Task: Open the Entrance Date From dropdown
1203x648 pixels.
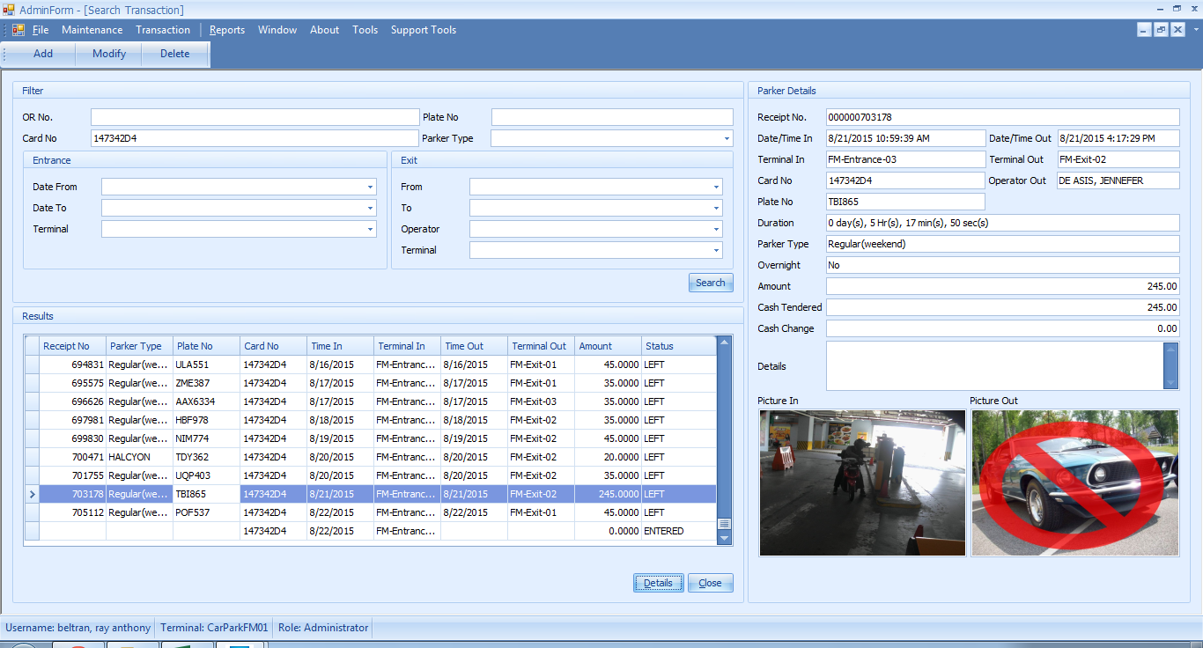Action: [x=370, y=187]
